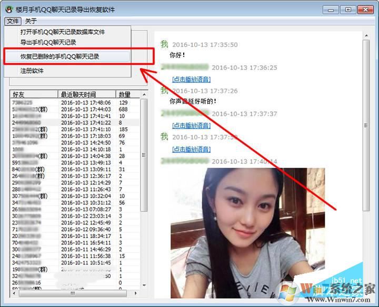Screen dimensions: 379x307
Task: Select row with time 2016-10-13 11:26:43
Action: click(75, 189)
